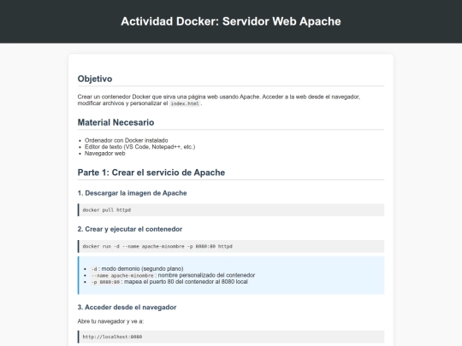Click the paragraph starting 'Crear un contenedor Docker'

pyautogui.click(x=219, y=100)
